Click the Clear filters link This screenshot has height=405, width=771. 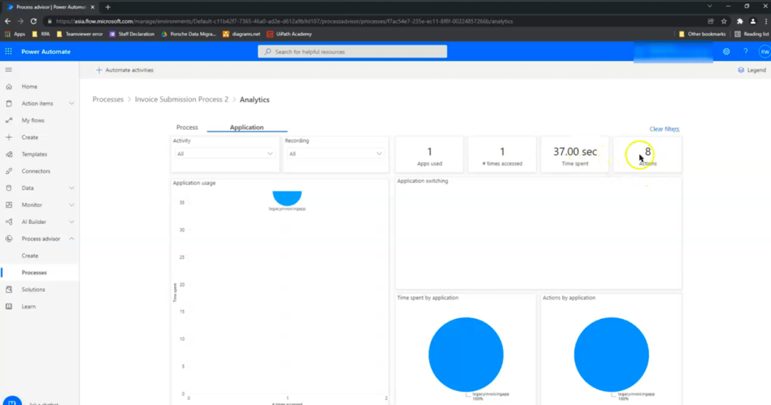pos(664,129)
